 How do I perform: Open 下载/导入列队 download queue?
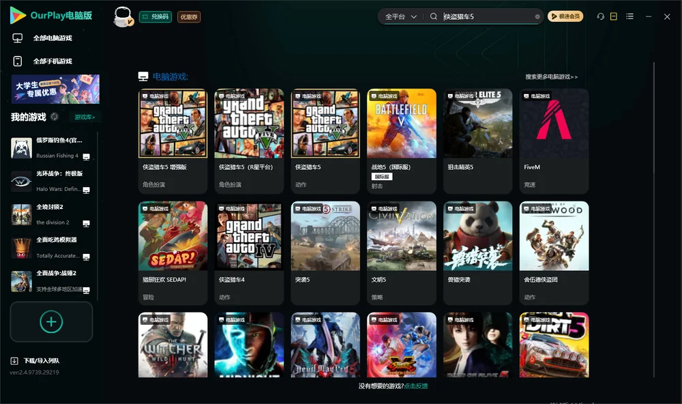pos(42,361)
